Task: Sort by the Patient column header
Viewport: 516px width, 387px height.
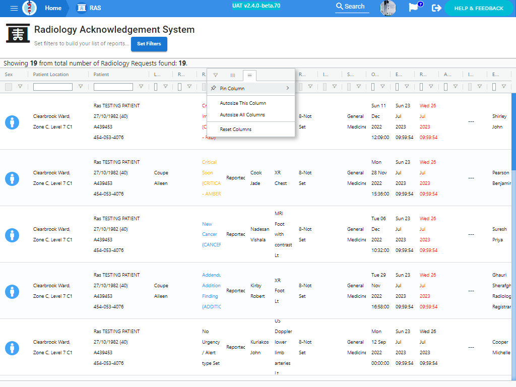Action: [x=101, y=75]
